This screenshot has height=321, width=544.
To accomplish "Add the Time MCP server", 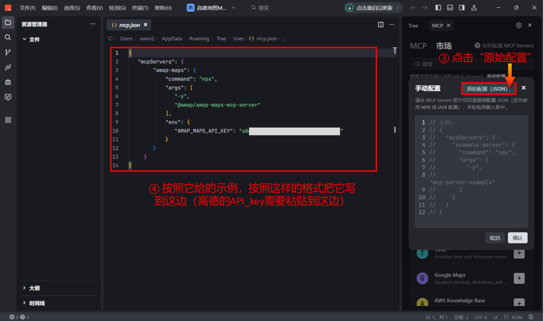I will 519,253.
